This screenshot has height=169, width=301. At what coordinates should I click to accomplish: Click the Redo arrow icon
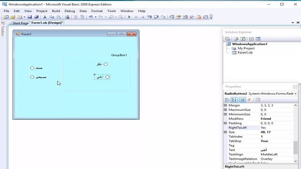tap(101, 17)
